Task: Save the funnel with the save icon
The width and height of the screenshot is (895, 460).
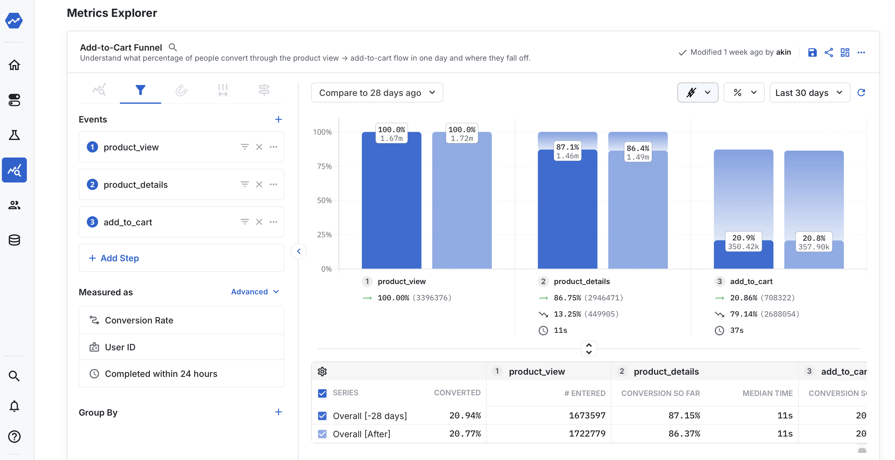Action: (x=812, y=52)
